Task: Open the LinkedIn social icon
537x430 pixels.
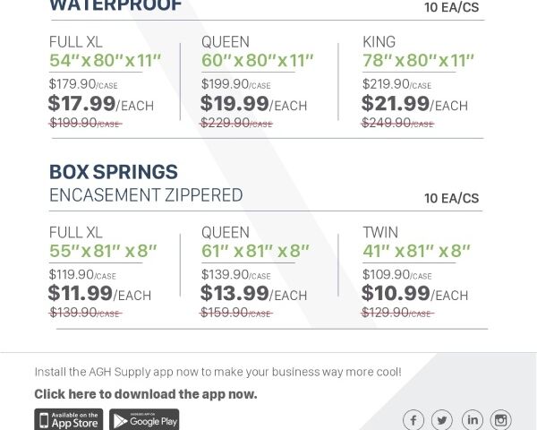Action: point(472,419)
